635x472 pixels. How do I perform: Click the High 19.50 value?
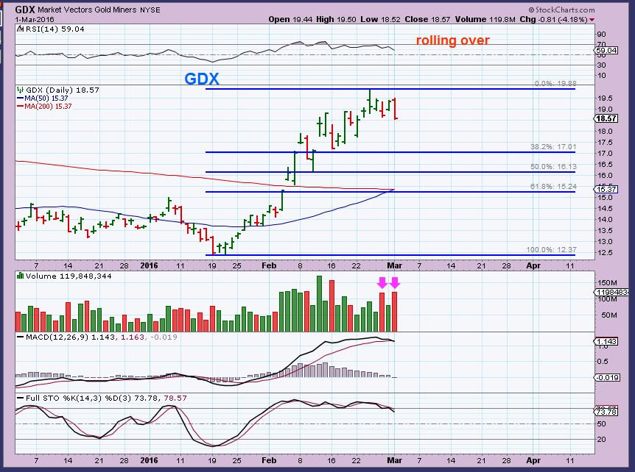pyautogui.click(x=337, y=19)
